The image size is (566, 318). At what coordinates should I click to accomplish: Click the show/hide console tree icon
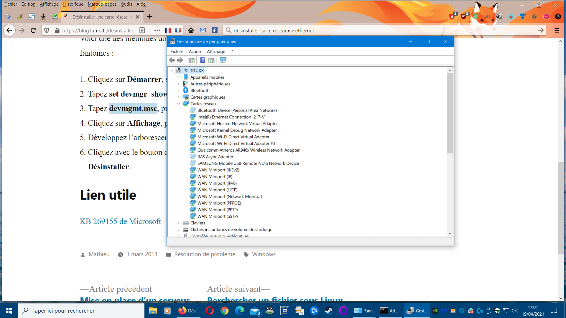[x=191, y=60]
